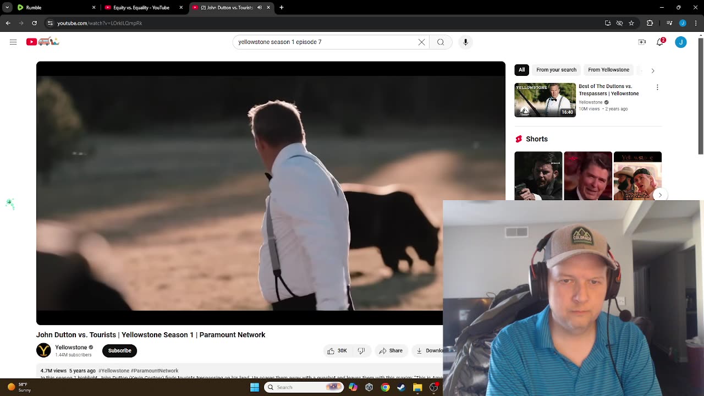
Task: Start voice search with the microphone
Action: click(465, 42)
